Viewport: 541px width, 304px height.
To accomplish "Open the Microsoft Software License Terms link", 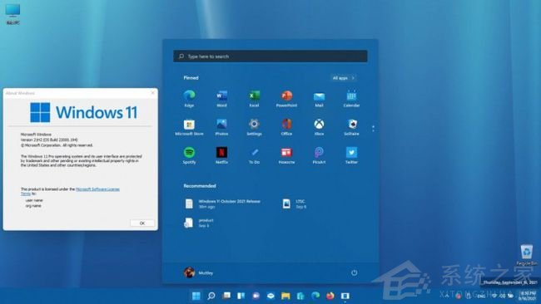I will tap(70, 191).
